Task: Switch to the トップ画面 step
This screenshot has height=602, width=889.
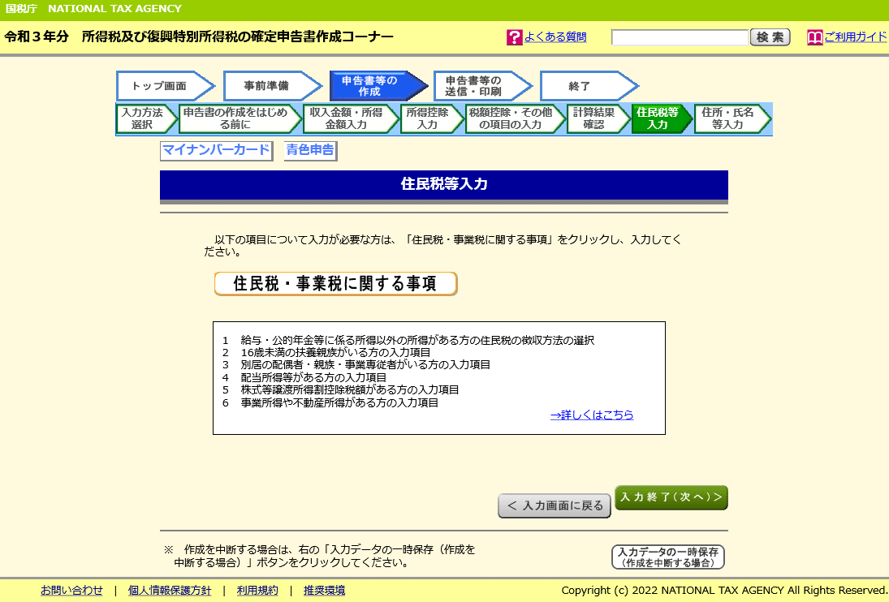Action: [x=161, y=85]
